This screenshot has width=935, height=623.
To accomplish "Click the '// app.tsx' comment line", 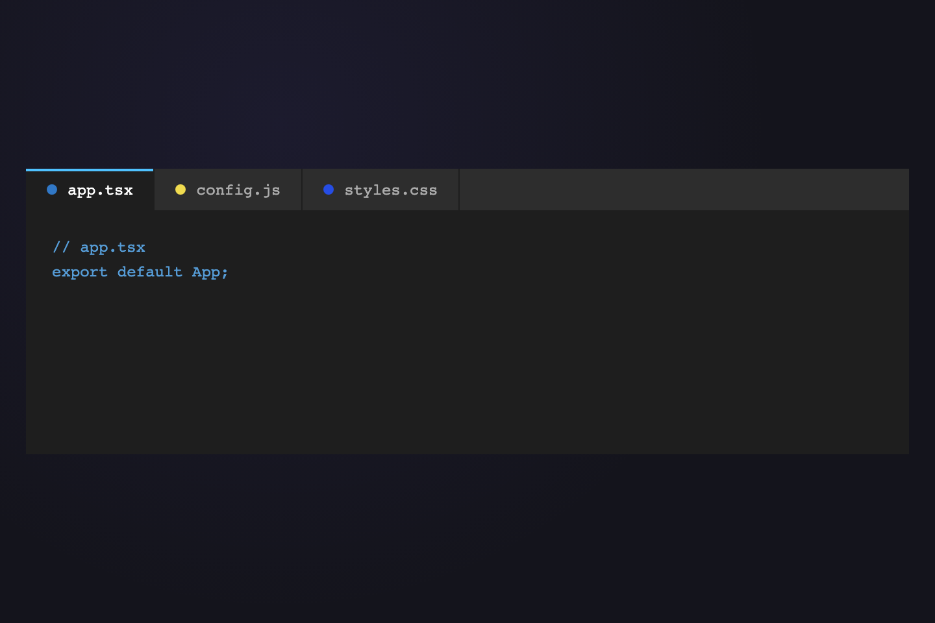I will (x=99, y=247).
